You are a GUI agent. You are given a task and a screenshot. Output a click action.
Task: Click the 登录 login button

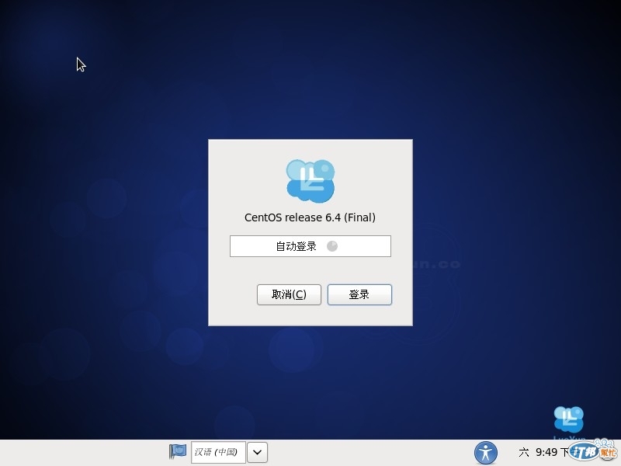[359, 294]
